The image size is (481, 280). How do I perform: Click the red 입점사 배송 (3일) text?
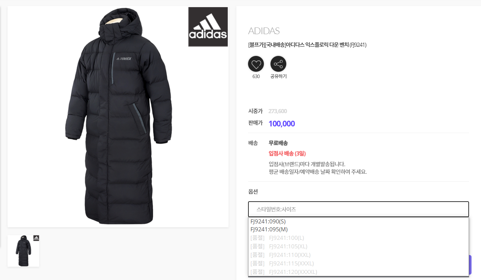287,154
